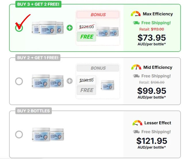
Task: Click the Mid Efficiency shipping truck icon
Action: point(136,76)
